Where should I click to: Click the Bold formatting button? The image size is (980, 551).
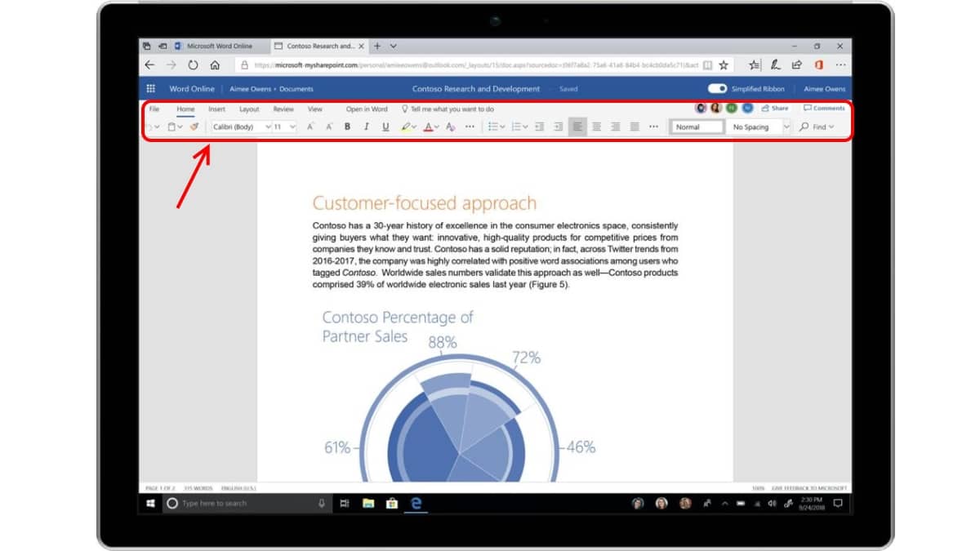click(347, 127)
